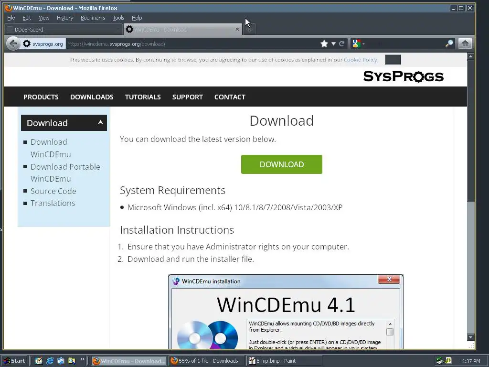Click the URL address field
489x367 pixels.
point(192,44)
